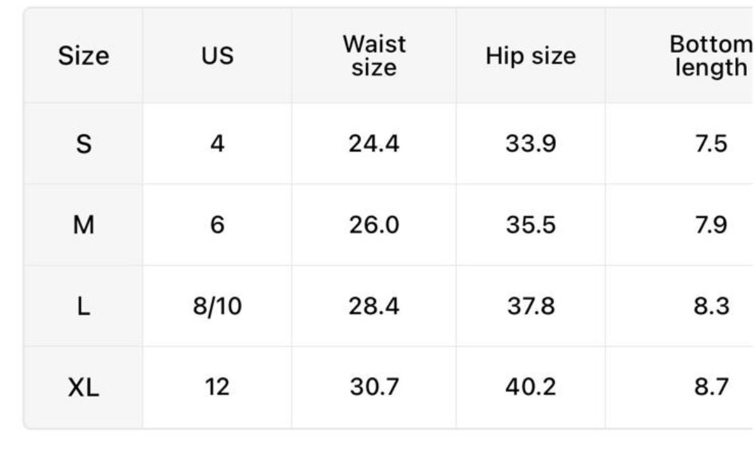This screenshot has height=455, width=754.
Task: Click the 37.8 hip size value
Action: [530, 307]
